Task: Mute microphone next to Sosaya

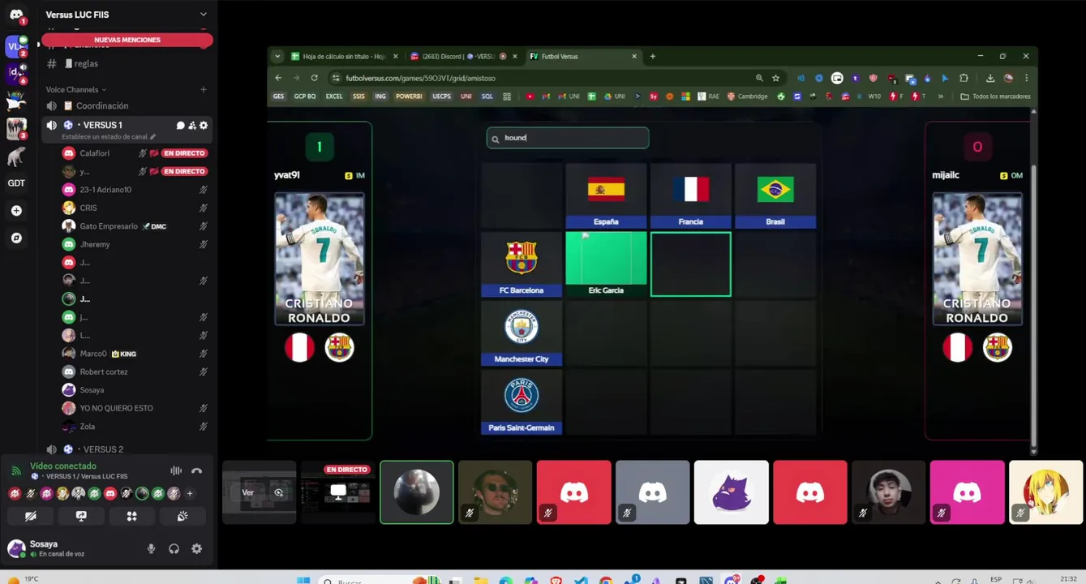Action: coord(151,549)
